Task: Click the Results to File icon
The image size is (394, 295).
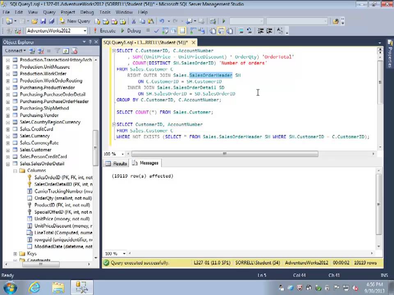Action: (230, 31)
